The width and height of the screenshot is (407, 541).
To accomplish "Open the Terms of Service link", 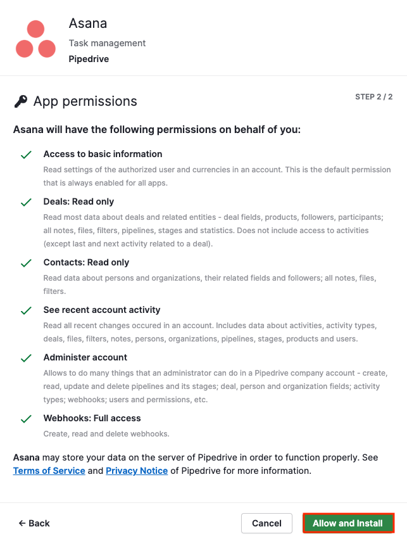I will coord(49,471).
